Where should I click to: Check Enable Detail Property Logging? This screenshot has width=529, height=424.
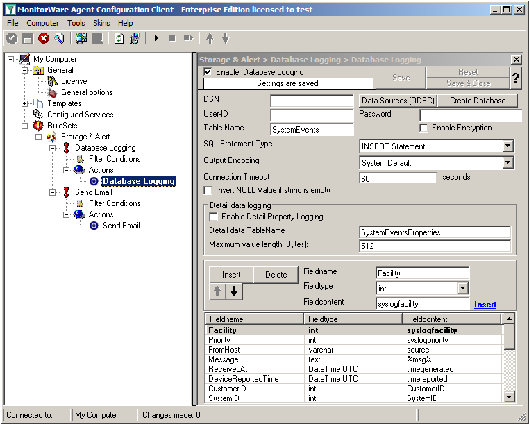coord(213,217)
